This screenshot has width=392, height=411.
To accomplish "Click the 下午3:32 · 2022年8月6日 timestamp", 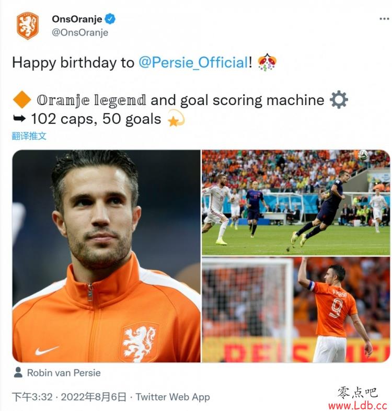I will pos(69,397).
